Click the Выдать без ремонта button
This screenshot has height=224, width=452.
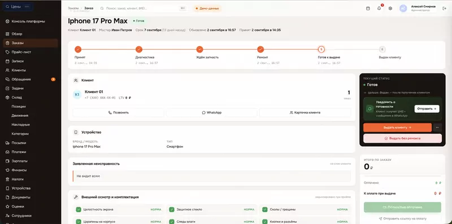tap(402, 138)
